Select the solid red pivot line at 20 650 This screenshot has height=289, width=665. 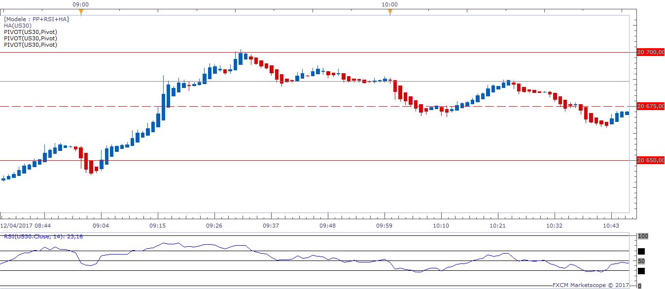click(x=315, y=160)
